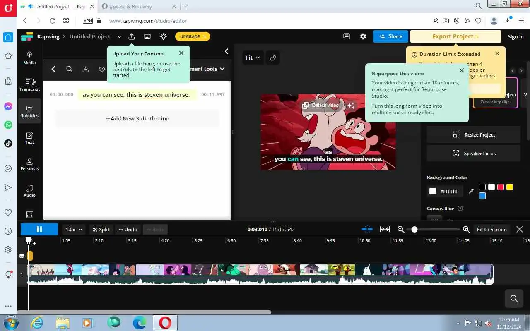Click Undo in the timeline toolbar

click(x=128, y=229)
